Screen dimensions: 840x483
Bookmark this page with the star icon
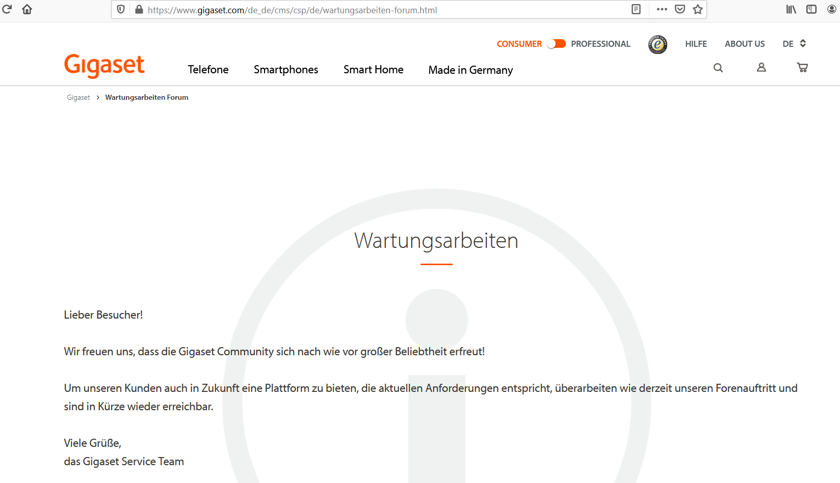[x=698, y=9]
